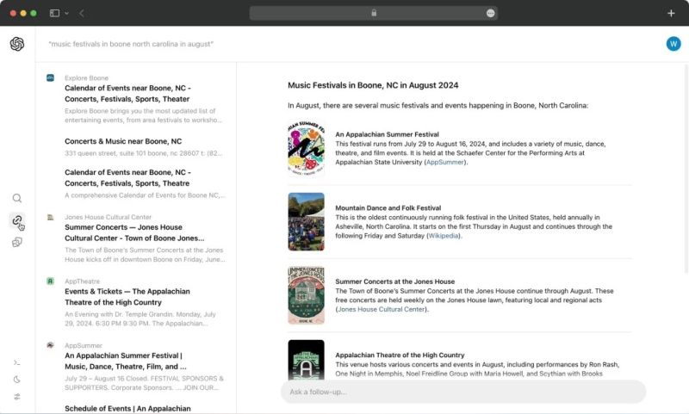Click the AppSummer source link

pyautogui.click(x=444, y=162)
